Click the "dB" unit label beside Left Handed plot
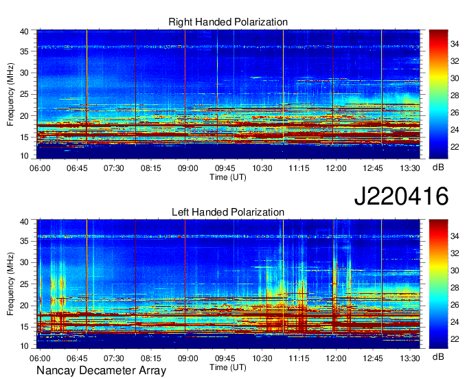 [438, 356]
